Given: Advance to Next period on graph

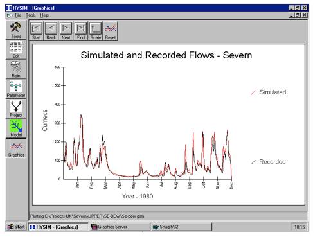Looking at the screenshot, I should 66,31.
